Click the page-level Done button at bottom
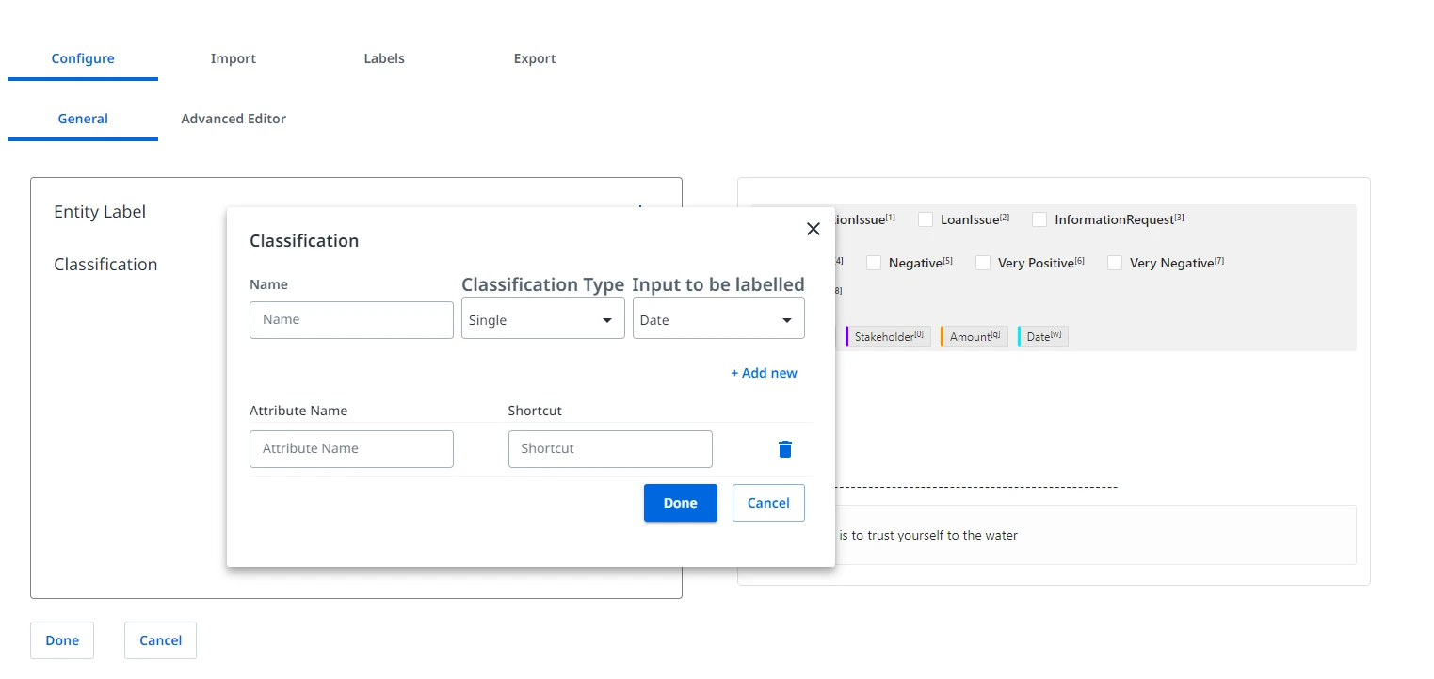This screenshot has height=679, width=1434. click(x=62, y=640)
